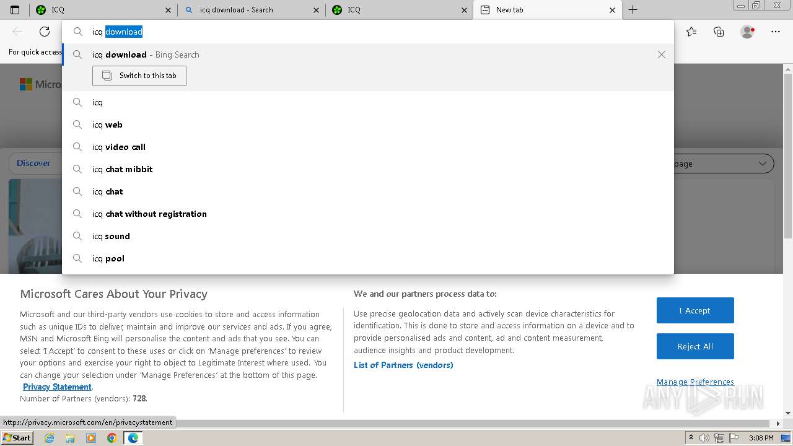Open the network tray icon
This screenshot has height=446, width=793.
tap(719, 438)
